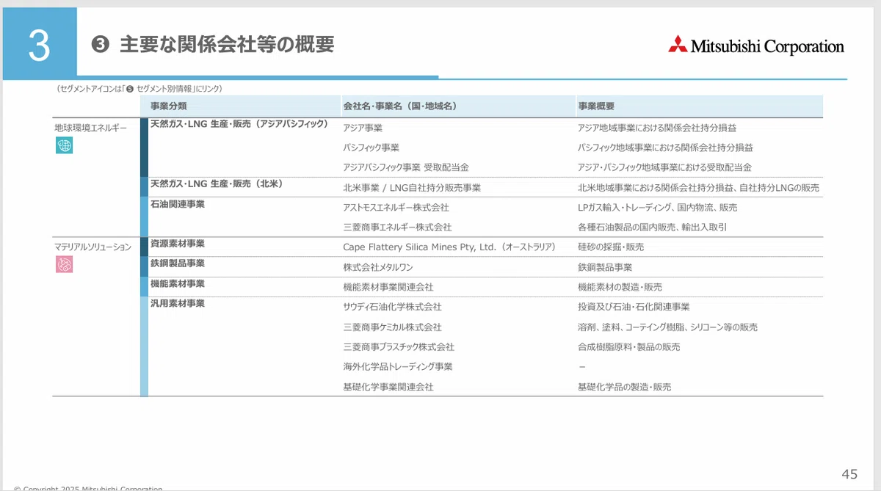
Task: Click 天然ガス・LNG 生産・販売（アジアパシフィック）
Action: point(239,124)
